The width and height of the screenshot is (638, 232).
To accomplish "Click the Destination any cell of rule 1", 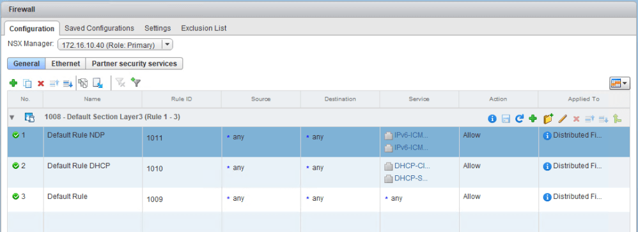I will (x=340, y=142).
